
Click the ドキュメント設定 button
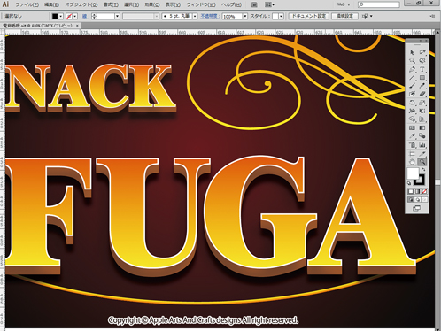[x=309, y=16]
